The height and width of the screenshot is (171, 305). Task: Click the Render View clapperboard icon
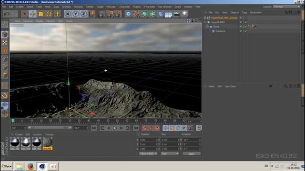[101, 14]
